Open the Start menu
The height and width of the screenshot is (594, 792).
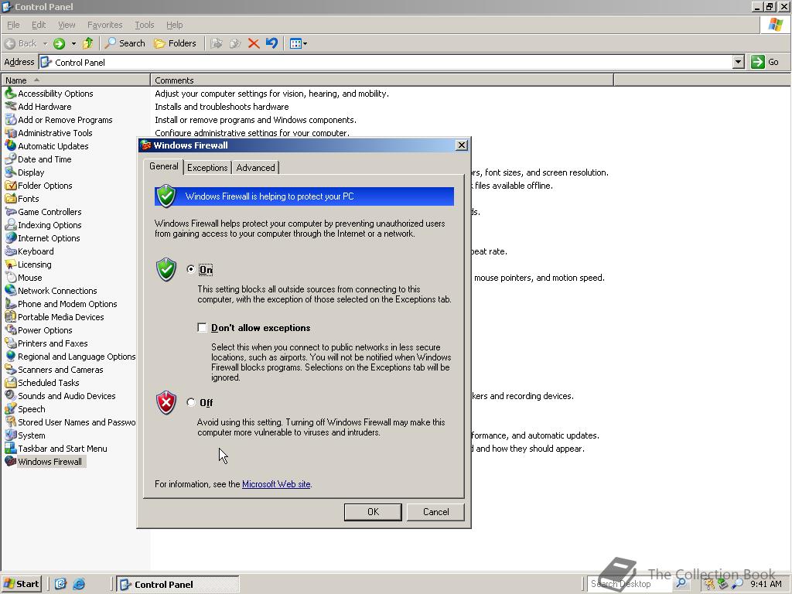pos(21,584)
